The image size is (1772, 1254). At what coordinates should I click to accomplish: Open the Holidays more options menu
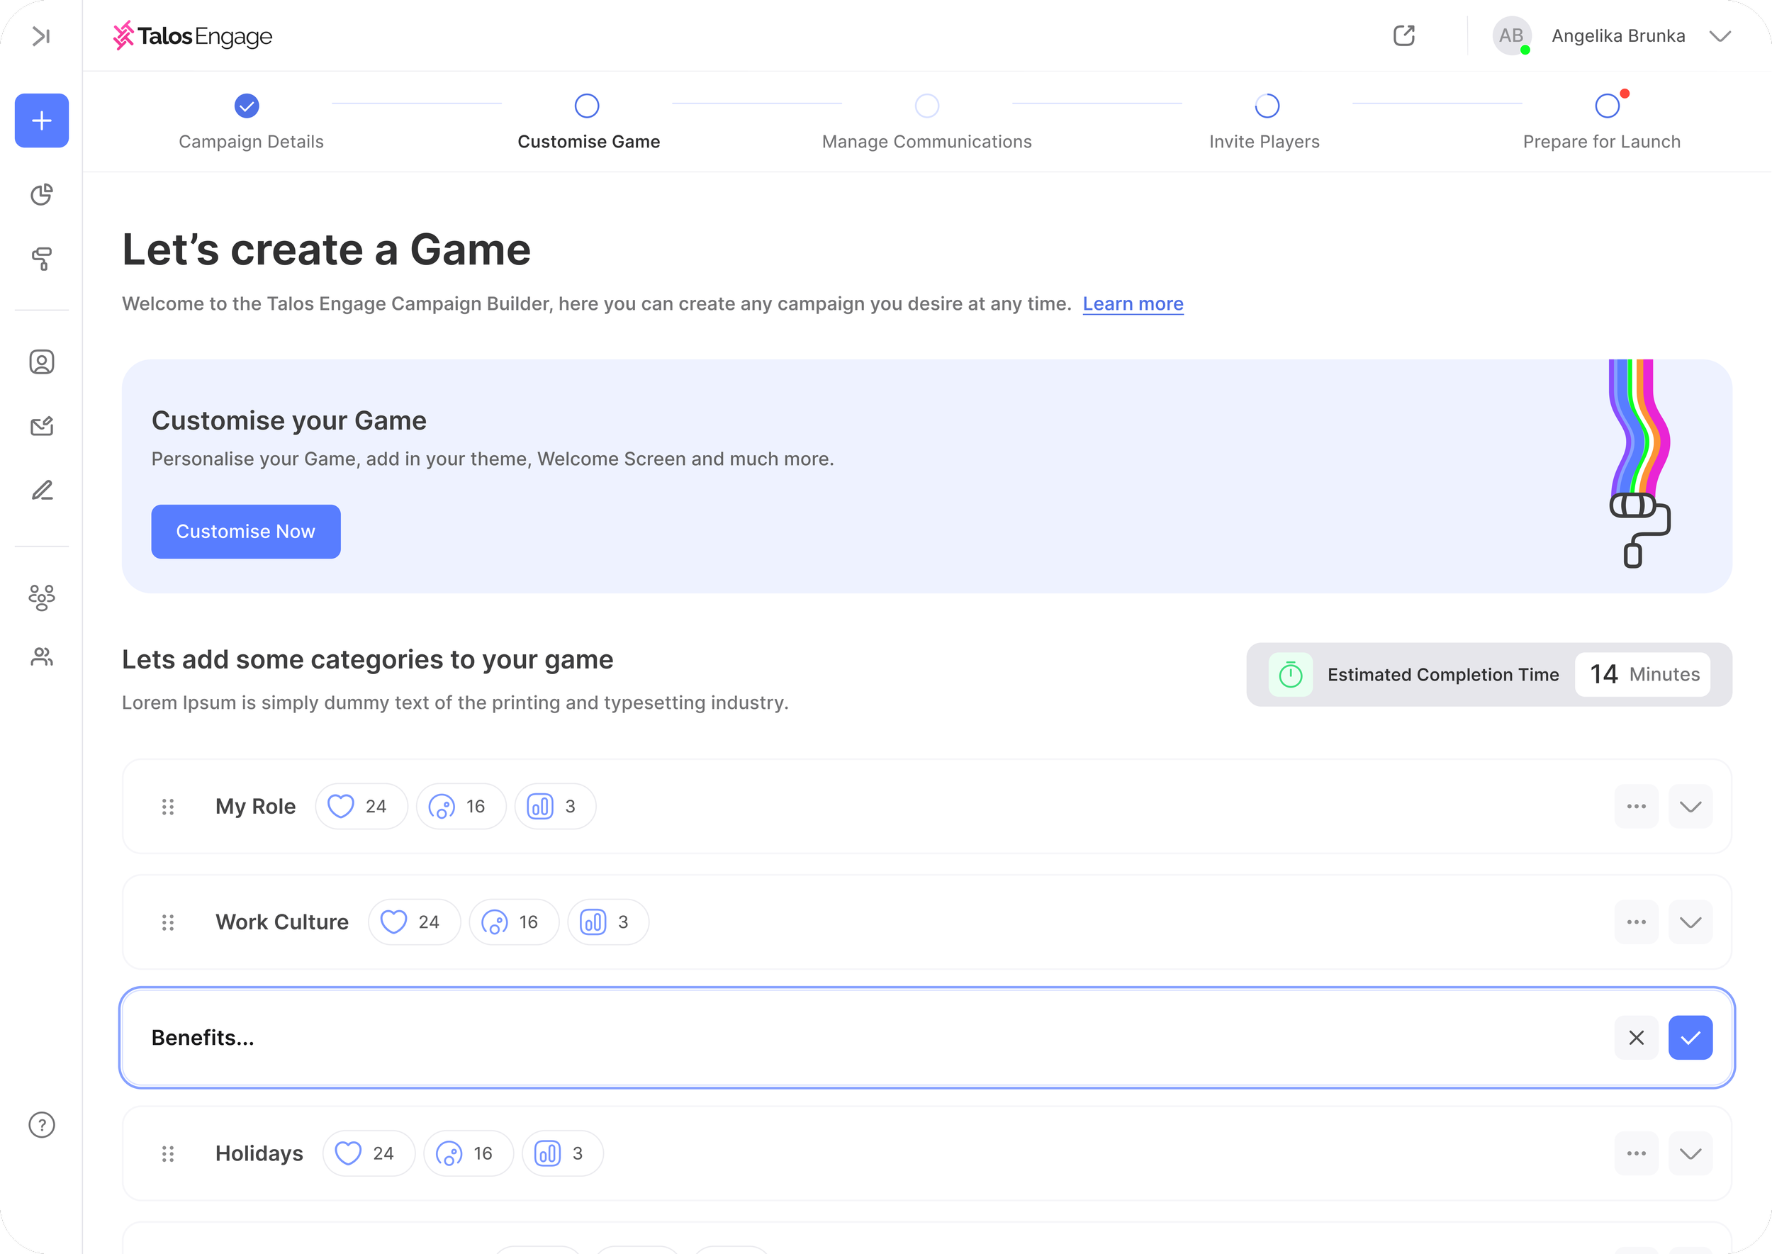coord(1636,1153)
